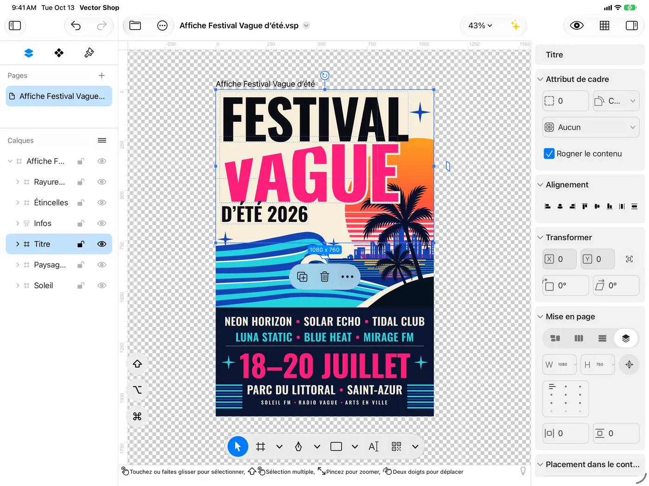Open file name dropdown chevron
Screen dimensions: 649x486
(306, 25)
